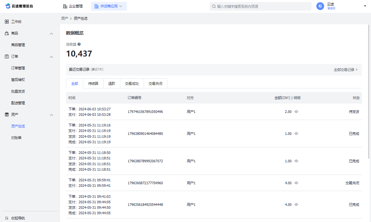Click the 企业管理 building icon

[65, 6]
